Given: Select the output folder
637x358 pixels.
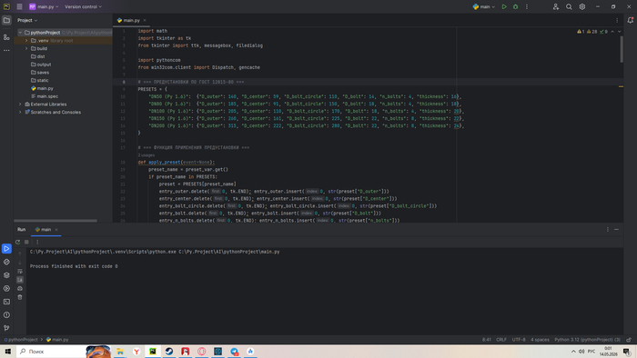Looking at the screenshot, I should coord(41,65).
